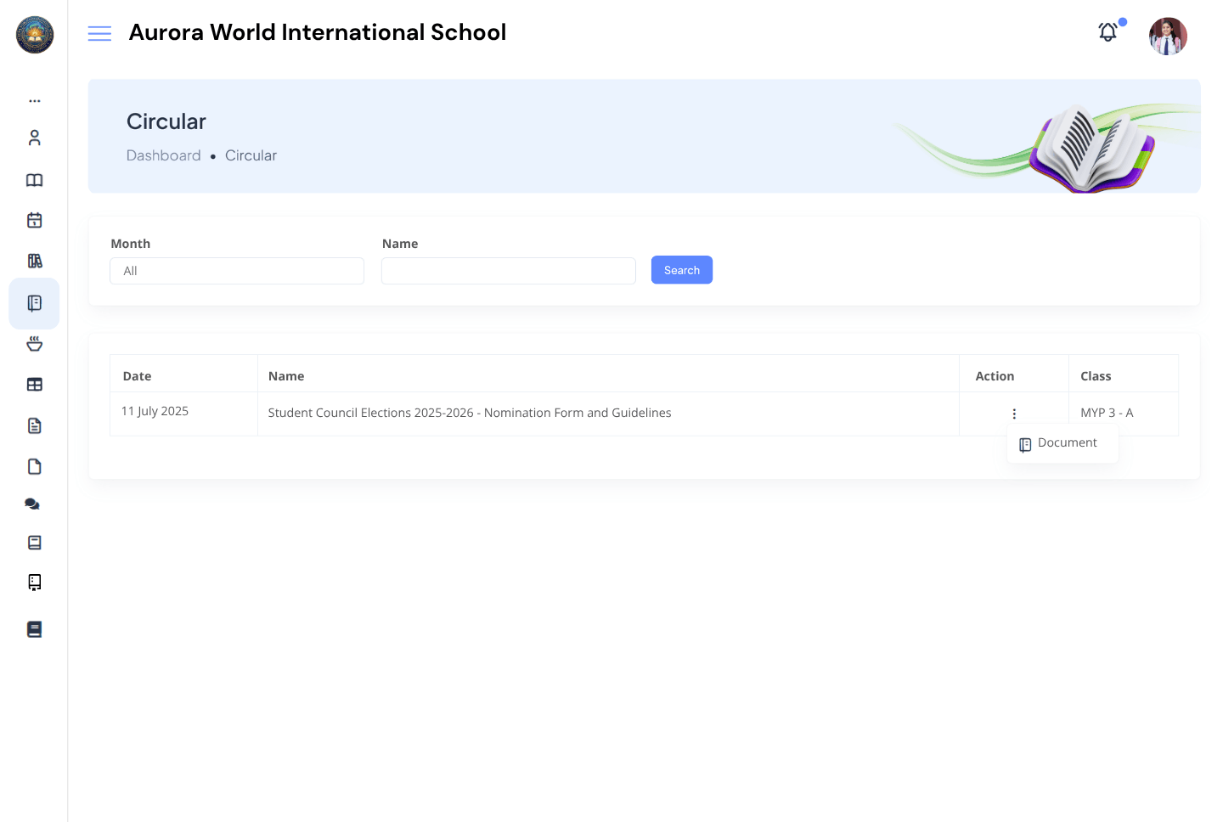Select the highlighted Circular icon

34,303
